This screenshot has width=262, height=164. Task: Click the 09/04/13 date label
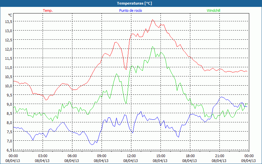click(x=249, y=161)
